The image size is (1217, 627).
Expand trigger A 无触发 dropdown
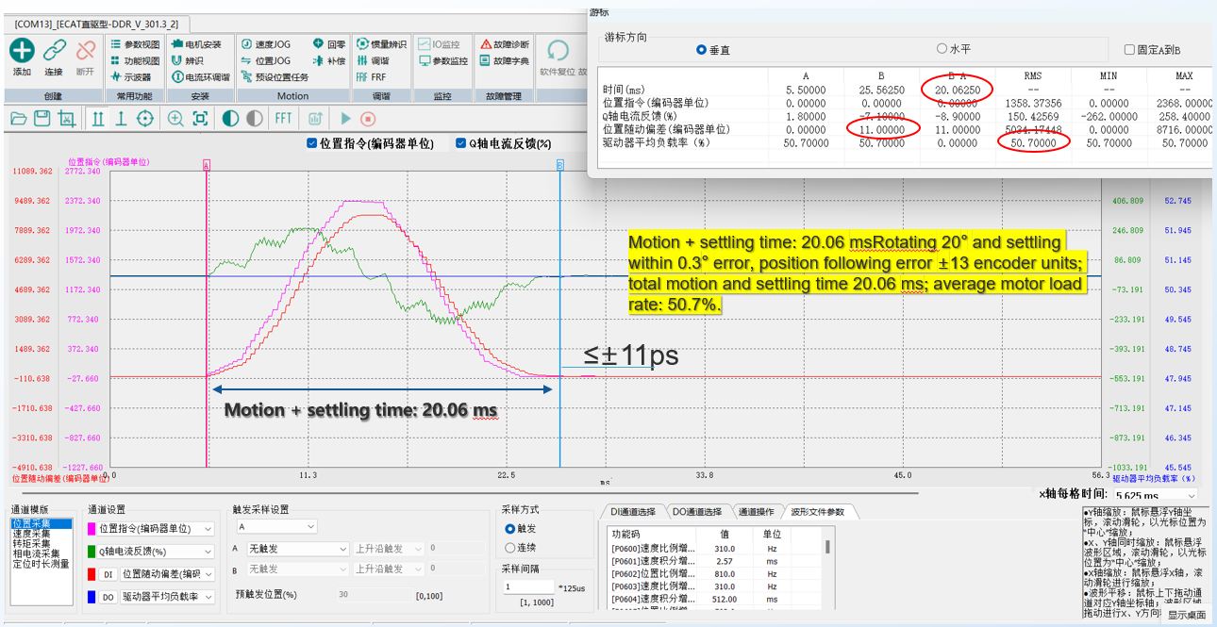point(297,548)
